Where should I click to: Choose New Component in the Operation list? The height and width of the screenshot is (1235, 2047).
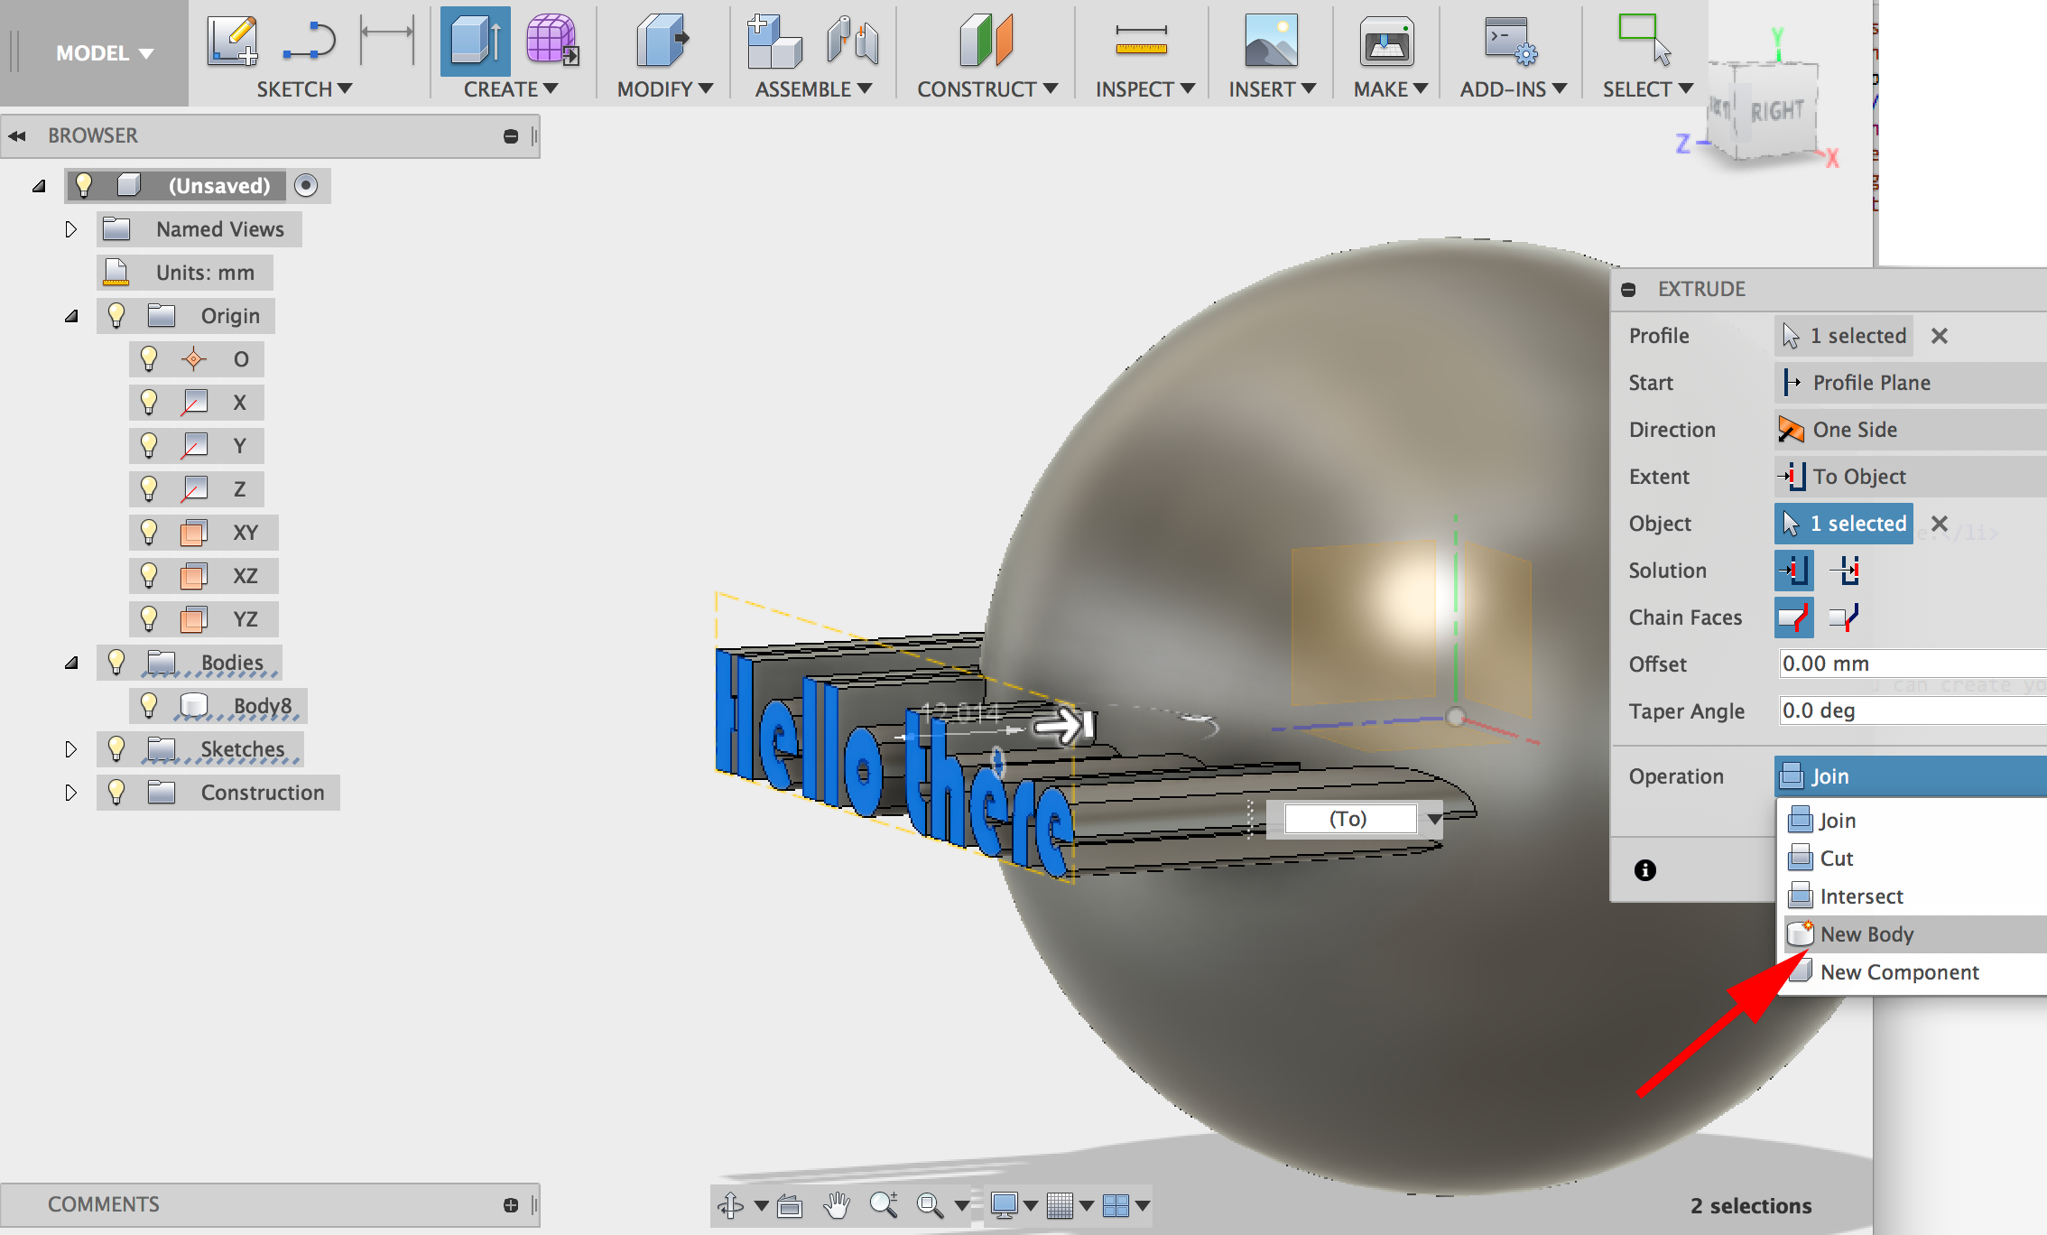[x=1915, y=972]
